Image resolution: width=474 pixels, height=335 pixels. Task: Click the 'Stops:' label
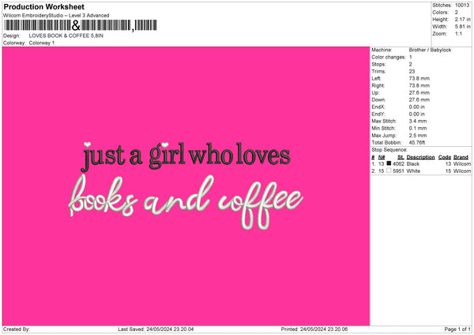pos(378,65)
